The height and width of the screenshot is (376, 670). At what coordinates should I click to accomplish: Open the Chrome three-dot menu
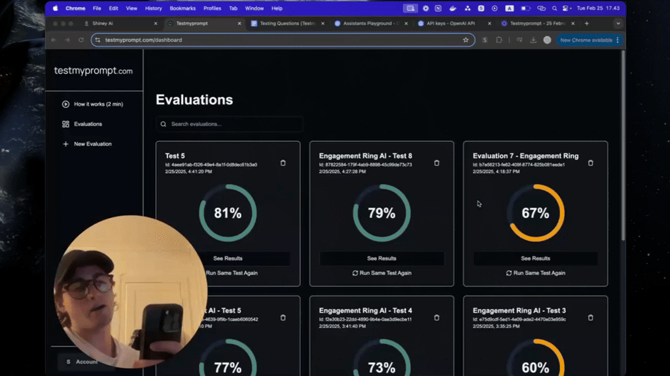(x=618, y=40)
